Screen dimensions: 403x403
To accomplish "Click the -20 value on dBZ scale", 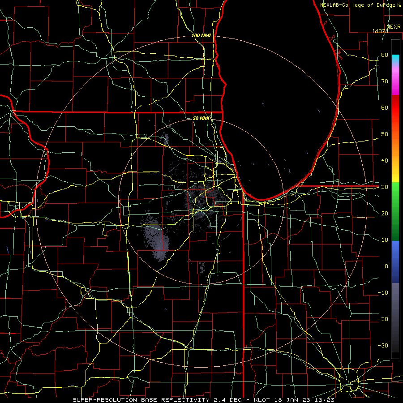I will point(383,319).
